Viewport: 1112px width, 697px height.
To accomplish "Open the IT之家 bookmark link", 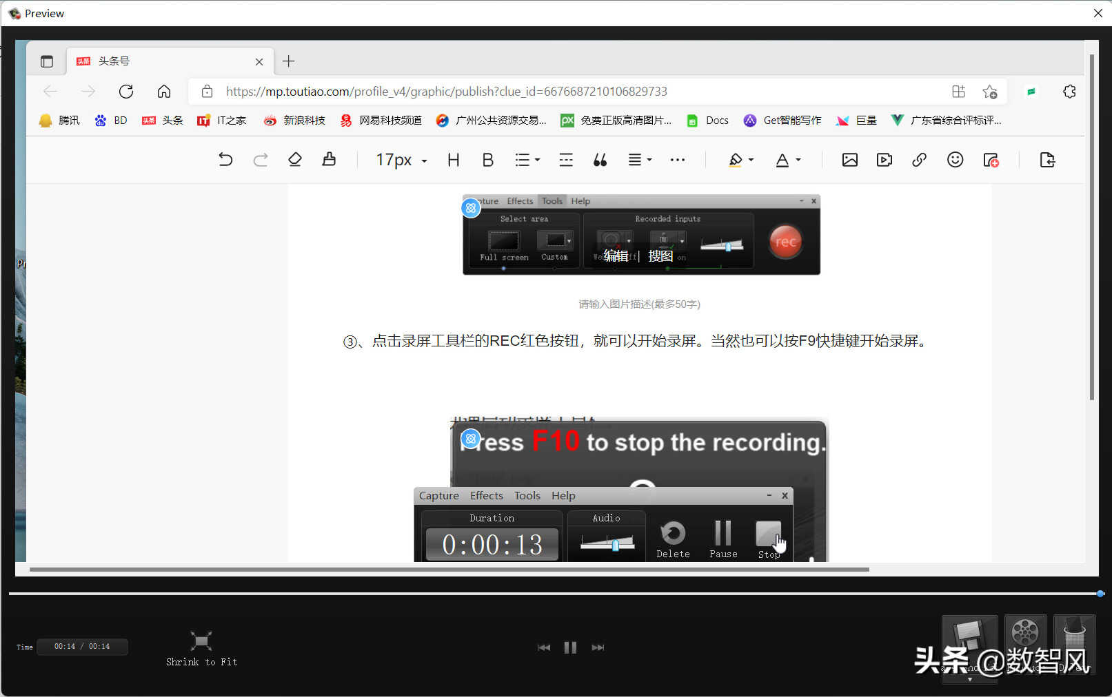I will (222, 121).
